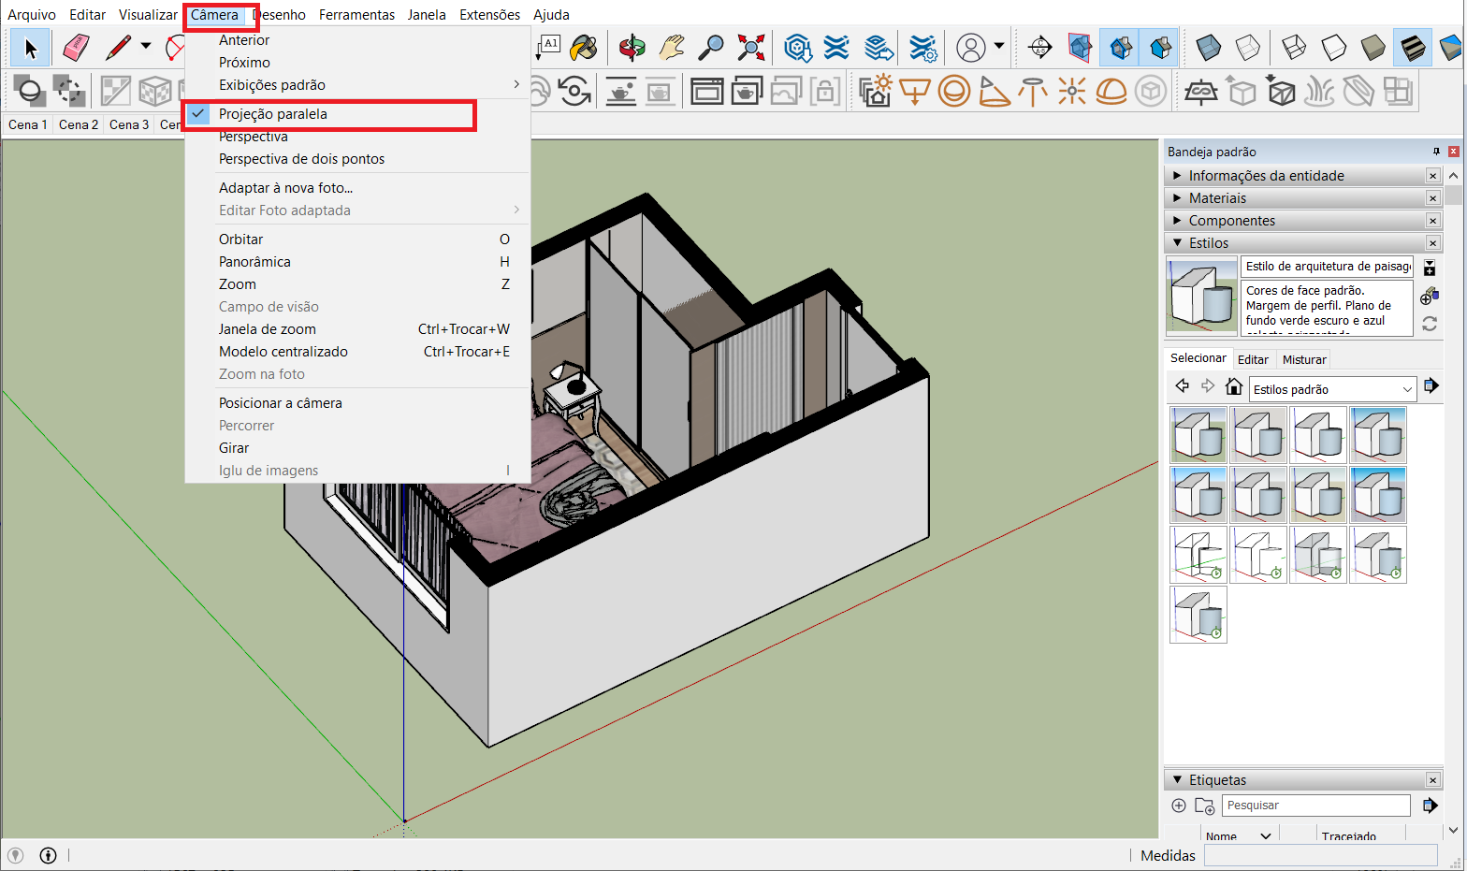This screenshot has height=871, width=1467.
Task: Click the style name input field
Action: click(x=1327, y=267)
